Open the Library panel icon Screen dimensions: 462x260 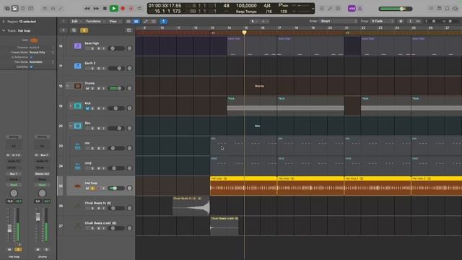coord(7,9)
